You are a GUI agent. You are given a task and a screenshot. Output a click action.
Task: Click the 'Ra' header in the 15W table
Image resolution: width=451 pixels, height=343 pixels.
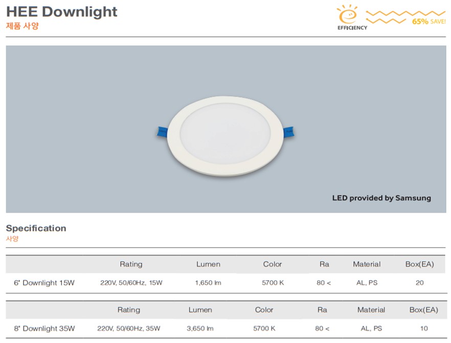pos(324,264)
